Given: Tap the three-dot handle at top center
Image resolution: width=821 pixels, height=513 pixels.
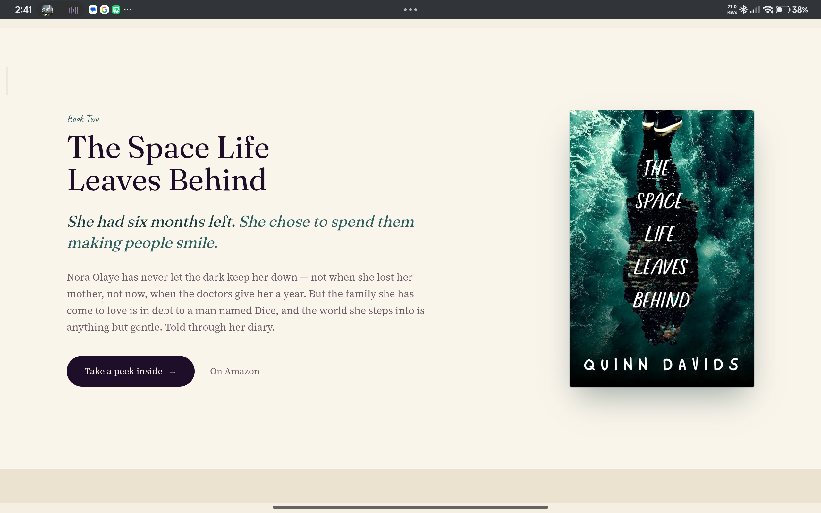Looking at the screenshot, I should pos(410,10).
